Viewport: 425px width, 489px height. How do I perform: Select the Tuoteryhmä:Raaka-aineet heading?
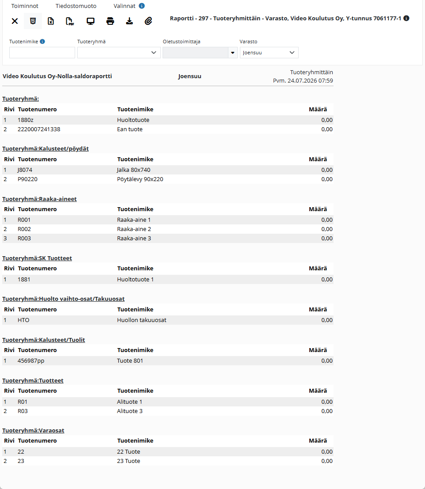(x=39, y=199)
